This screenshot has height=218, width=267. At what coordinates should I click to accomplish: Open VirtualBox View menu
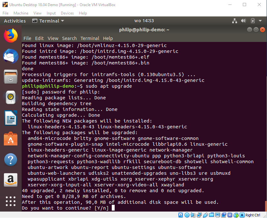coord(37,13)
